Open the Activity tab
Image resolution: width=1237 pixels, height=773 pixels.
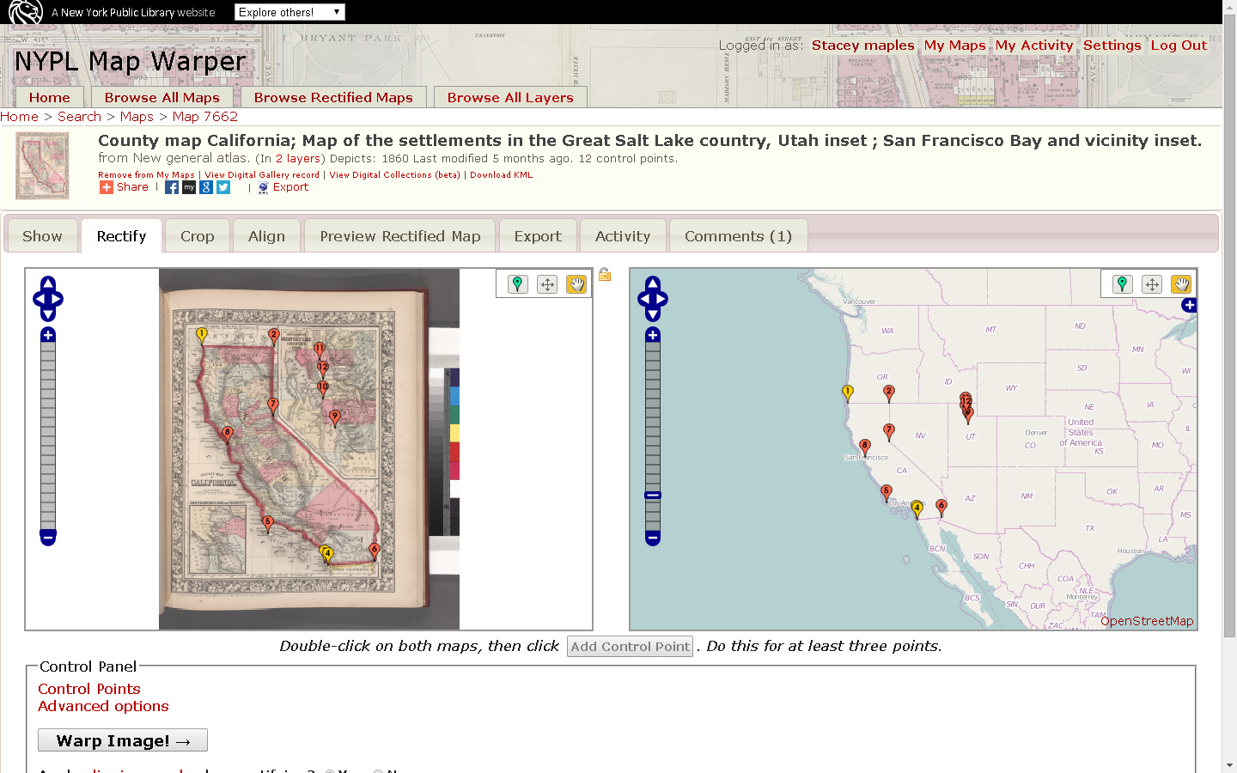click(623, 236)
